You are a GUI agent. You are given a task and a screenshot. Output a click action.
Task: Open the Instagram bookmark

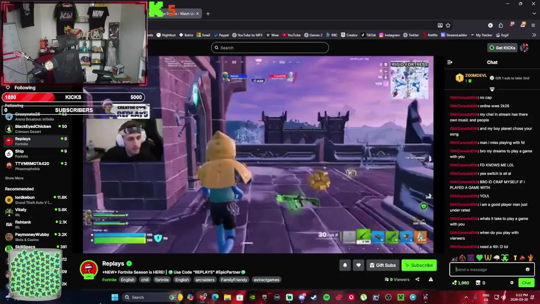click(389, 35)
